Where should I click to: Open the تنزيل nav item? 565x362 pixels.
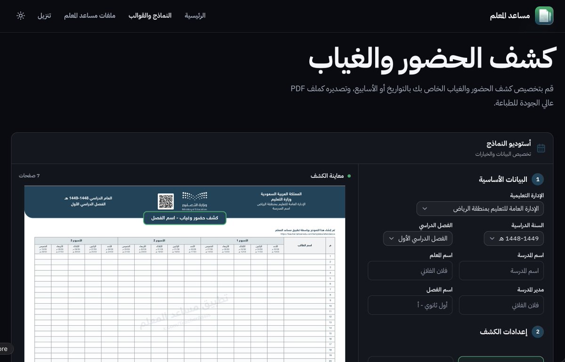click(44, 16)
